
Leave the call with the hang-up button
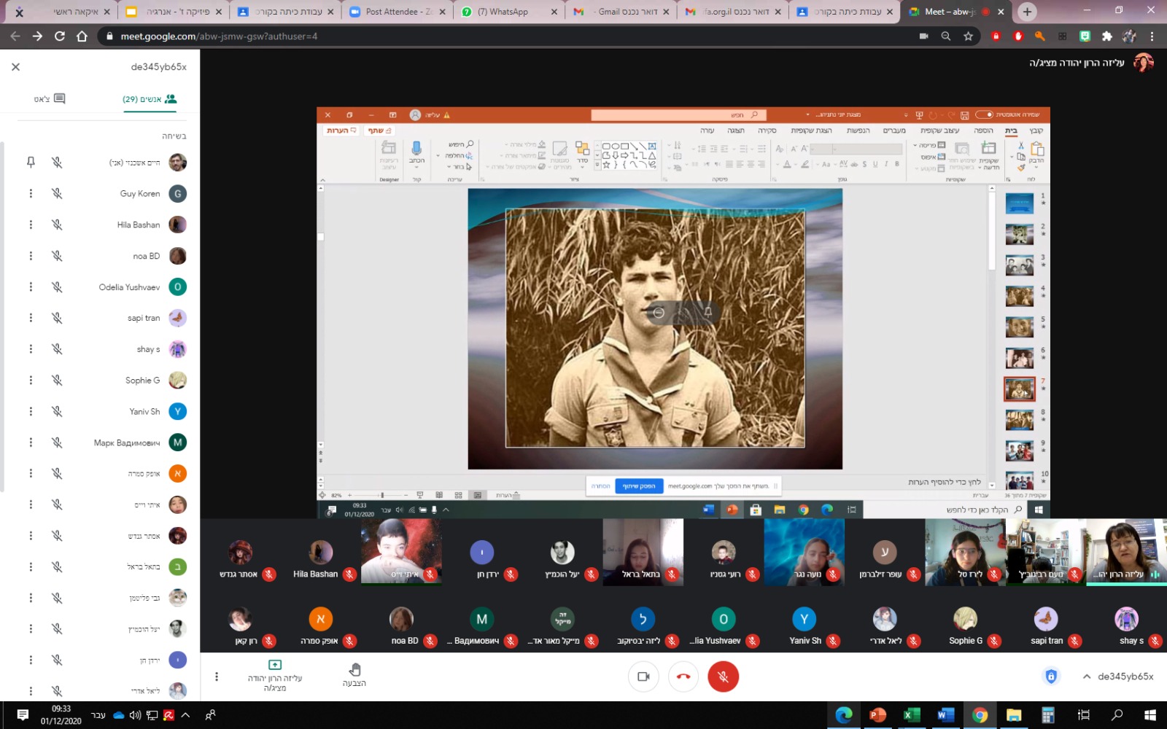683,677
